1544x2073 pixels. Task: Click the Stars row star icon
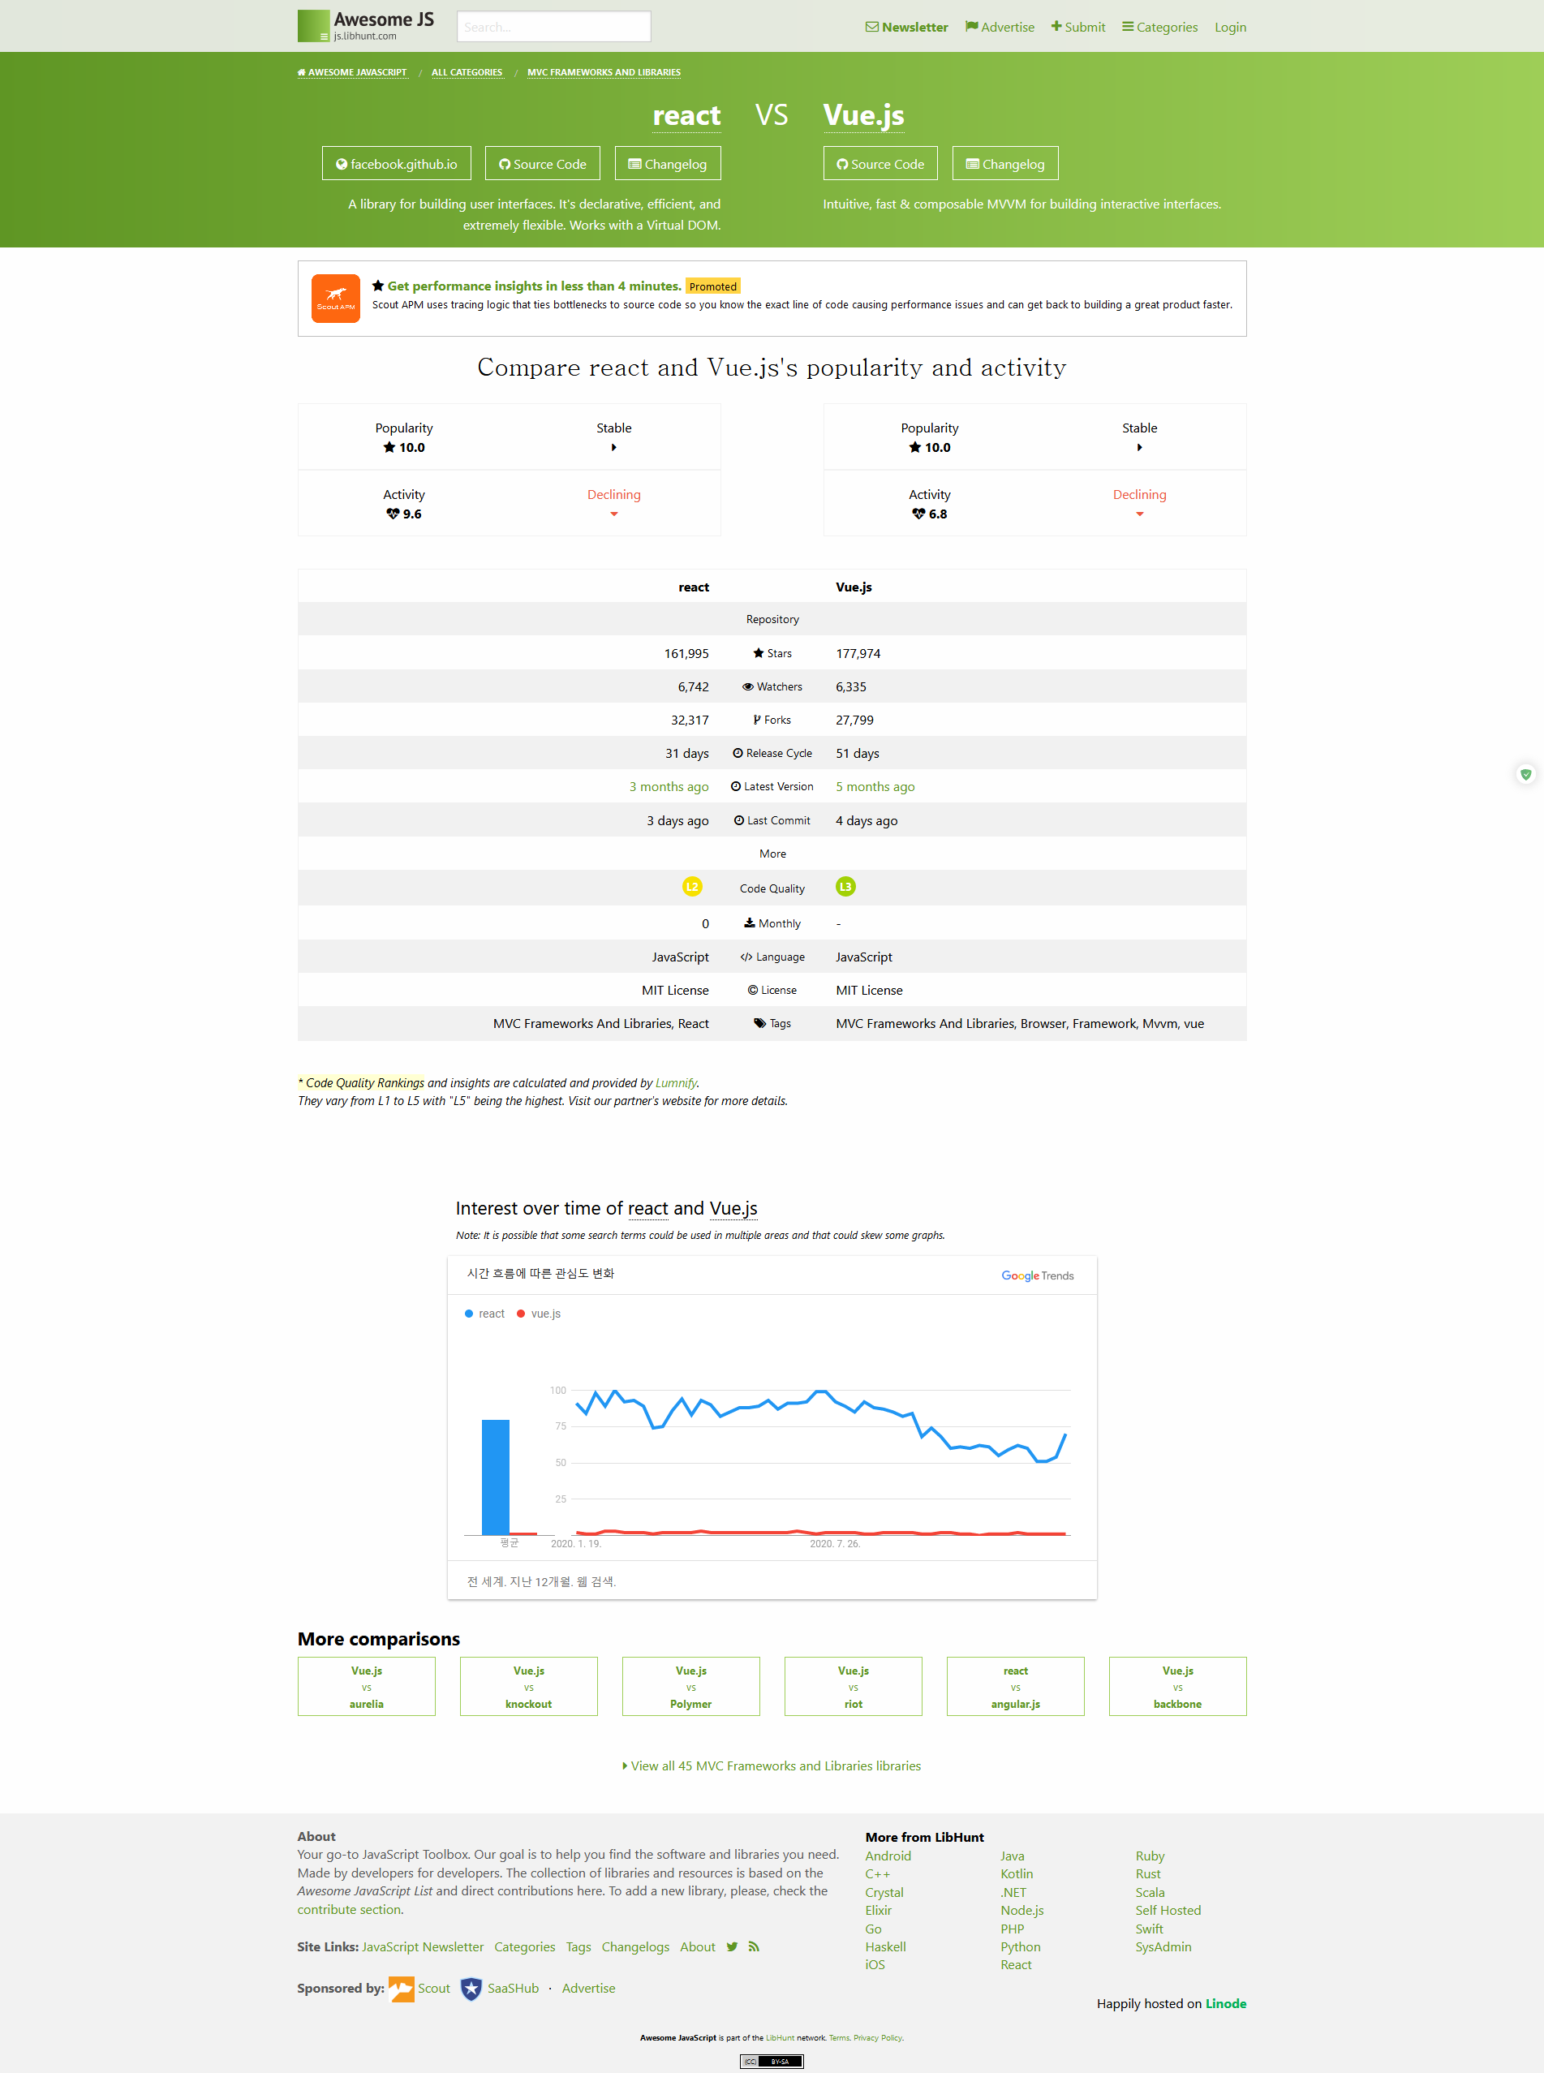759,653
